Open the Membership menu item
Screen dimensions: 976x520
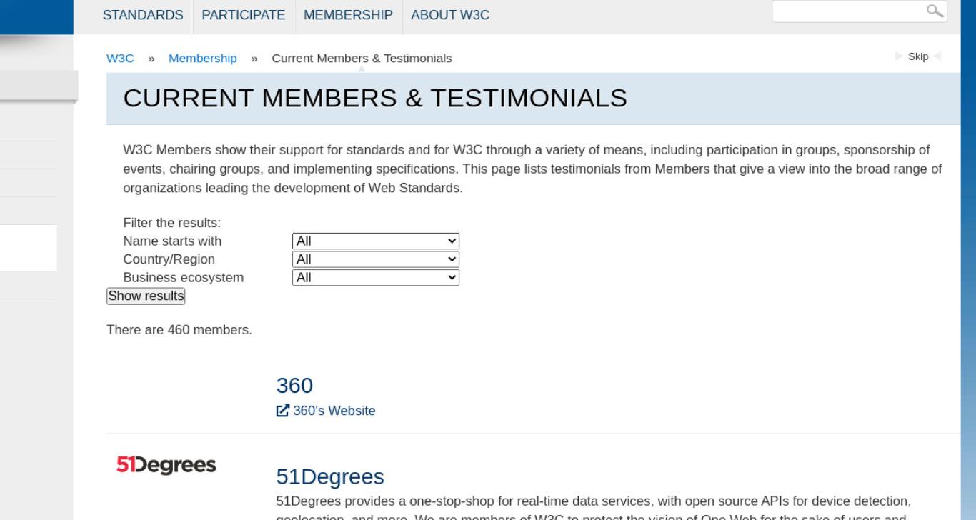348,15
